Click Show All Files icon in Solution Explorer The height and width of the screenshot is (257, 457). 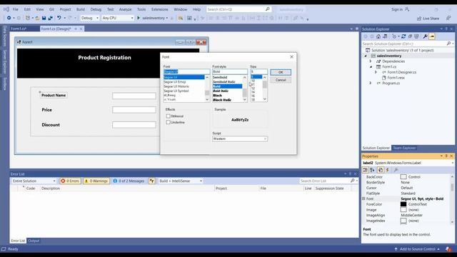[416, 36]
